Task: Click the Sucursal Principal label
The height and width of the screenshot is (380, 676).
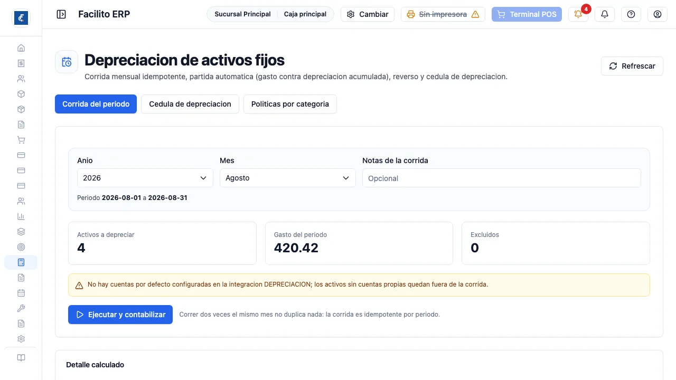Action: tap(242, 14)
